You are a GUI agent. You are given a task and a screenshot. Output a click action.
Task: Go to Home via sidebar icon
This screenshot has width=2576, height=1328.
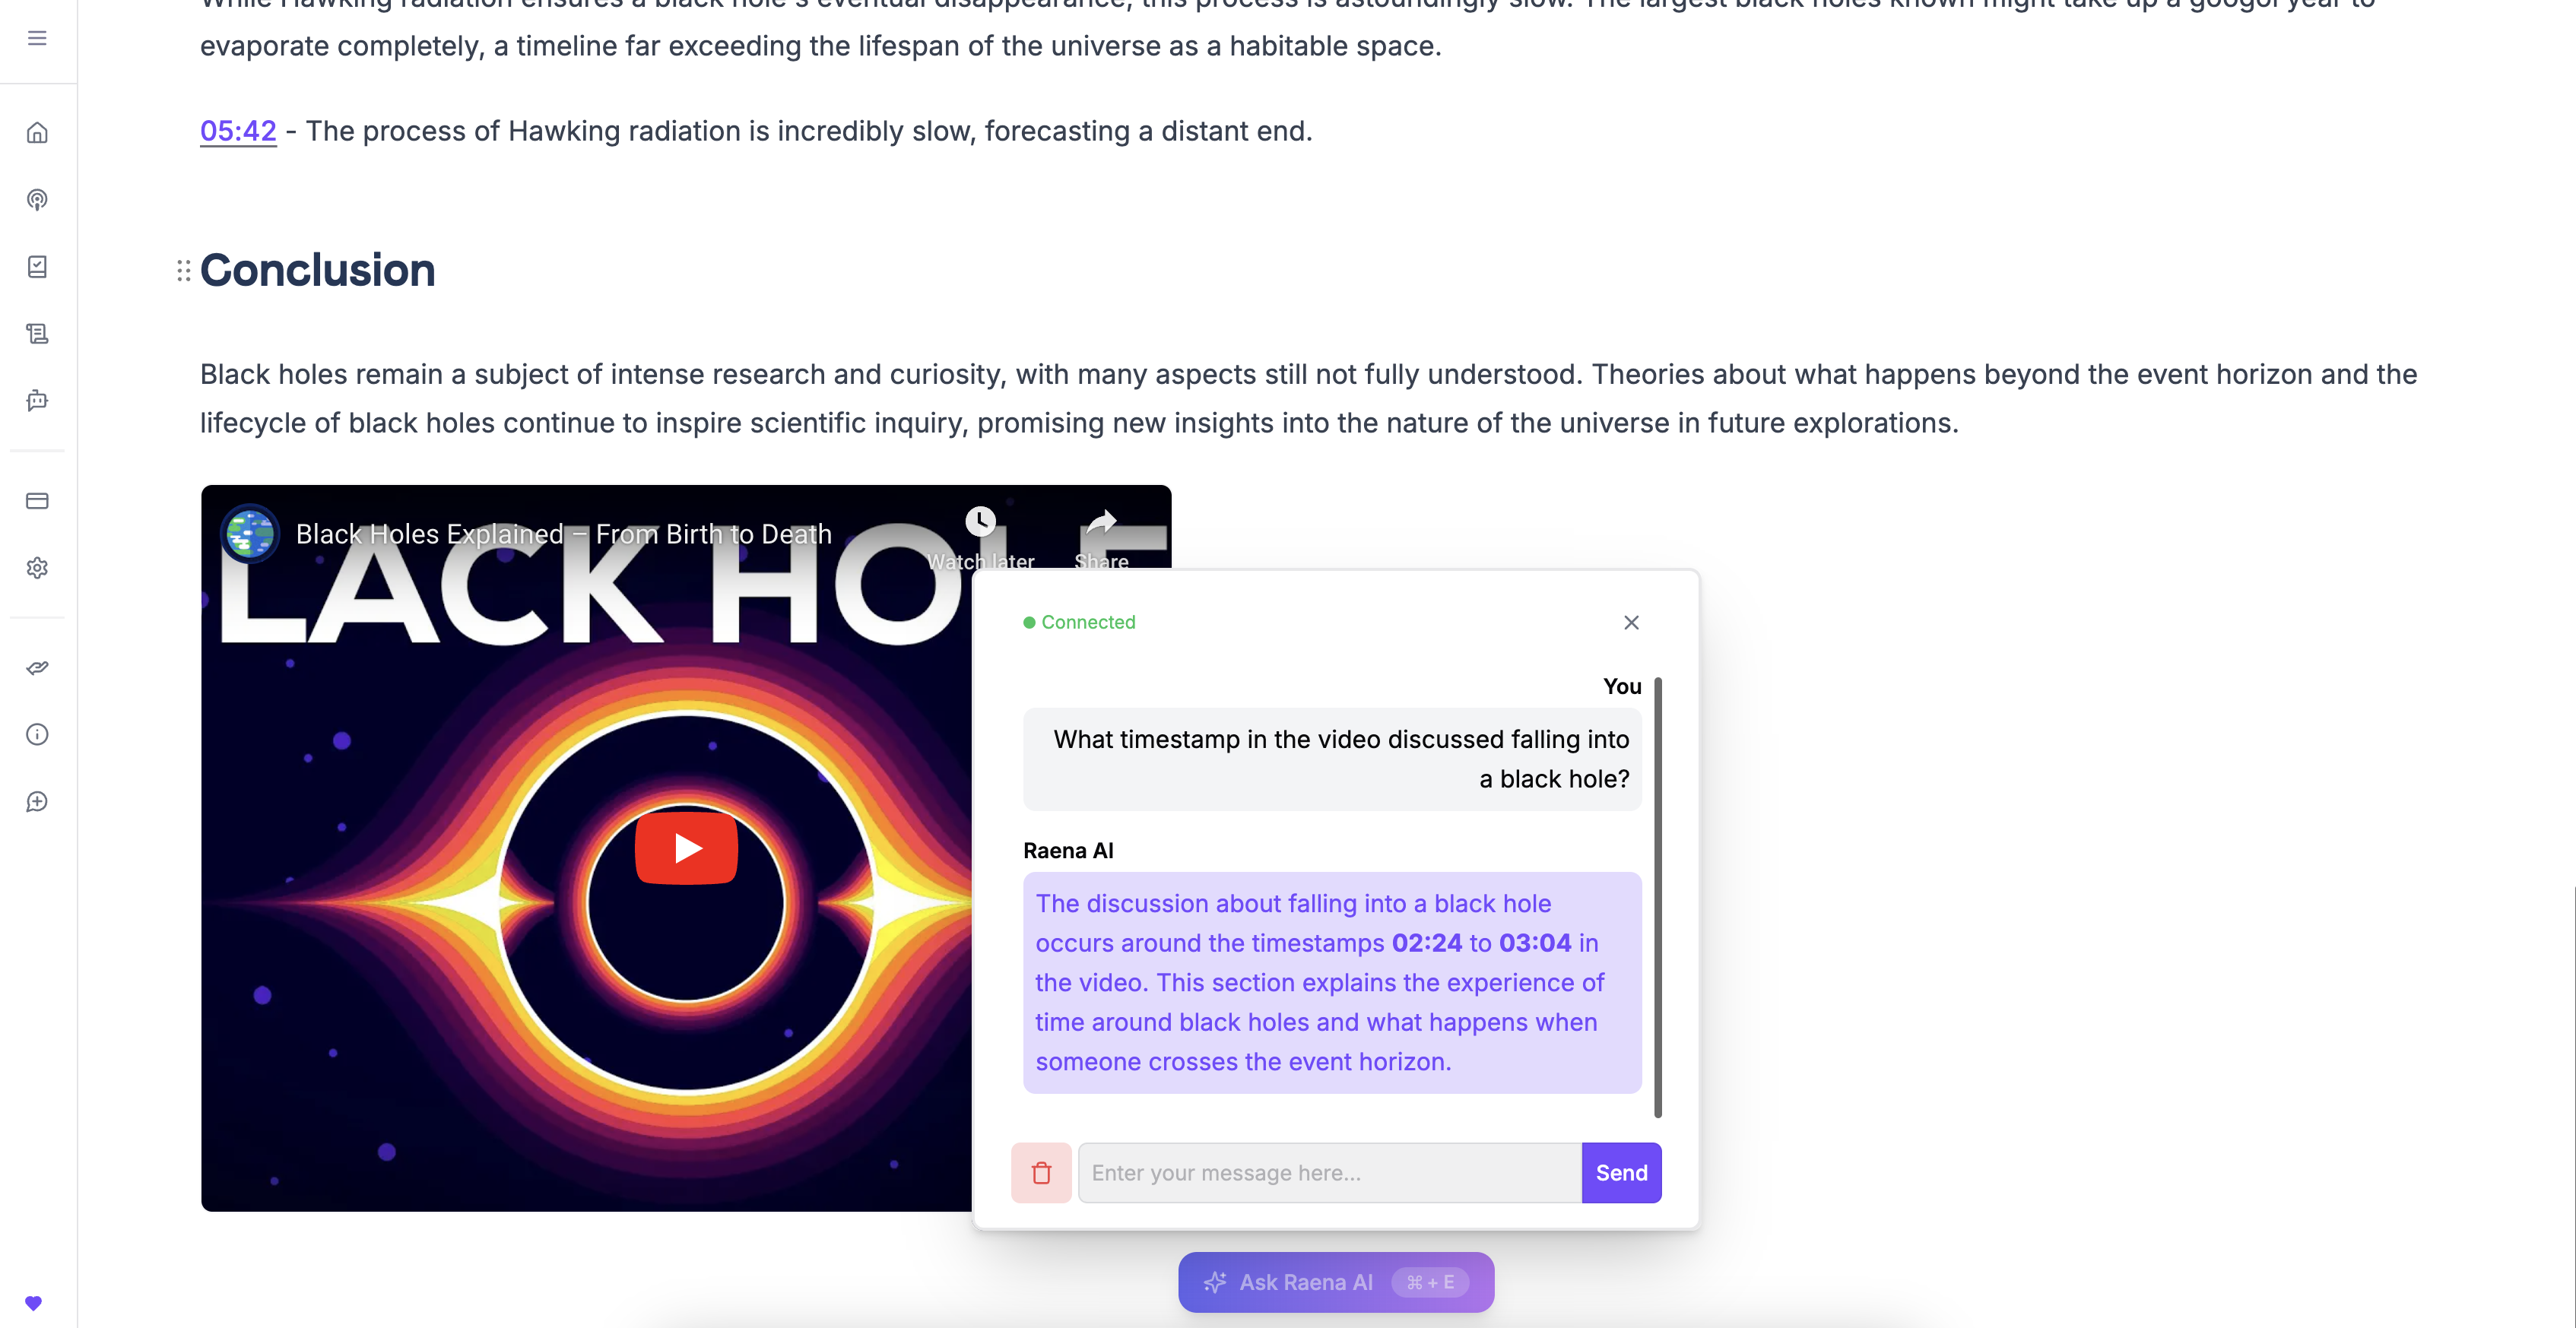(x=37, y=133)
